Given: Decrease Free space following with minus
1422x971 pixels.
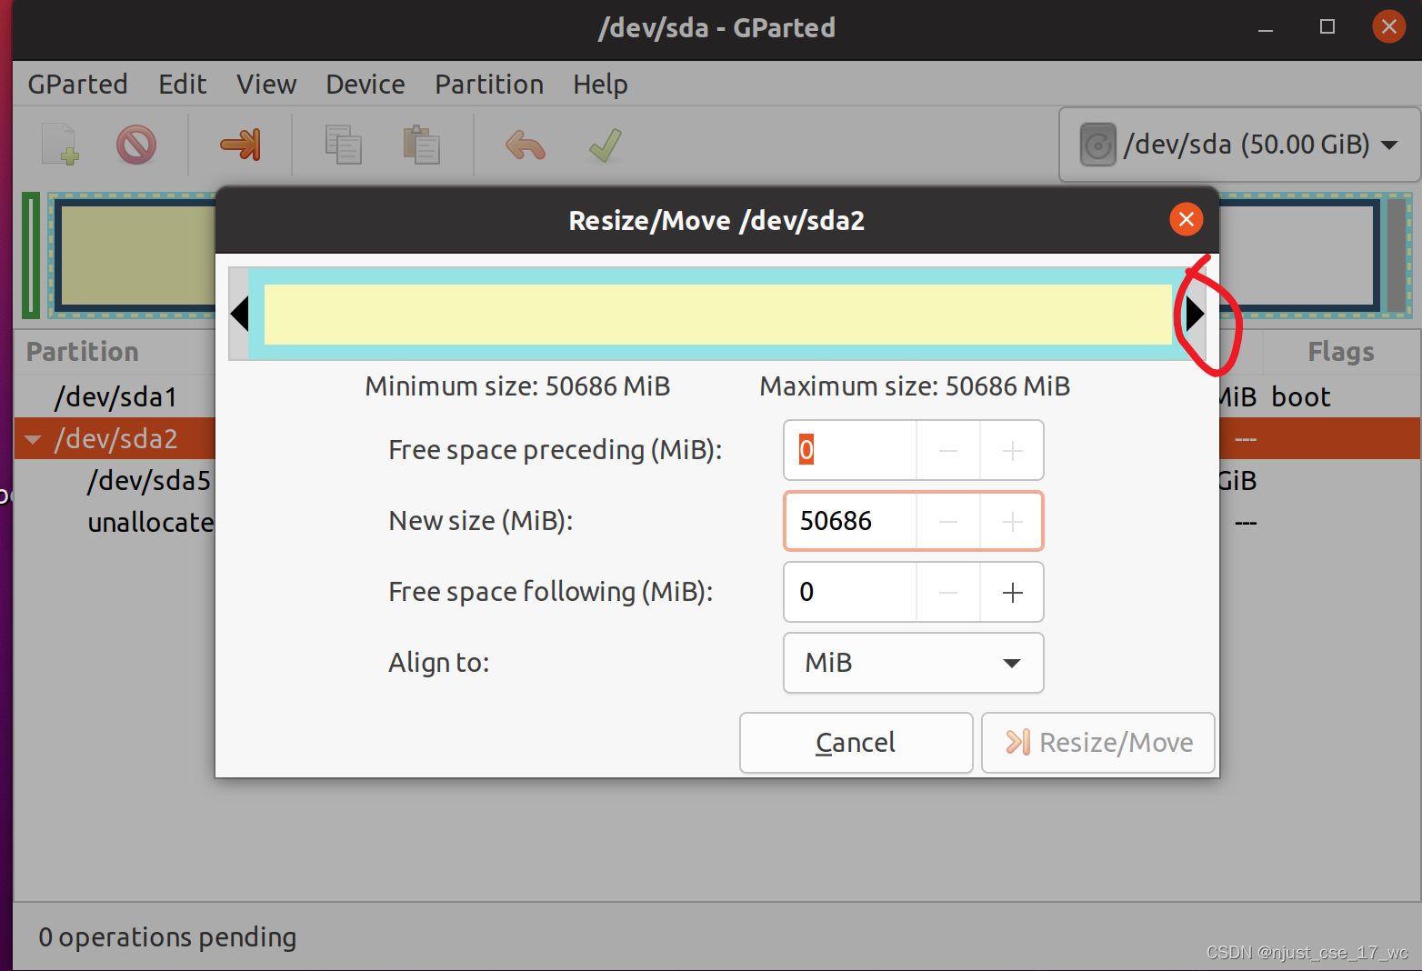Looking at the screenshot, I should tap(947, 592).
